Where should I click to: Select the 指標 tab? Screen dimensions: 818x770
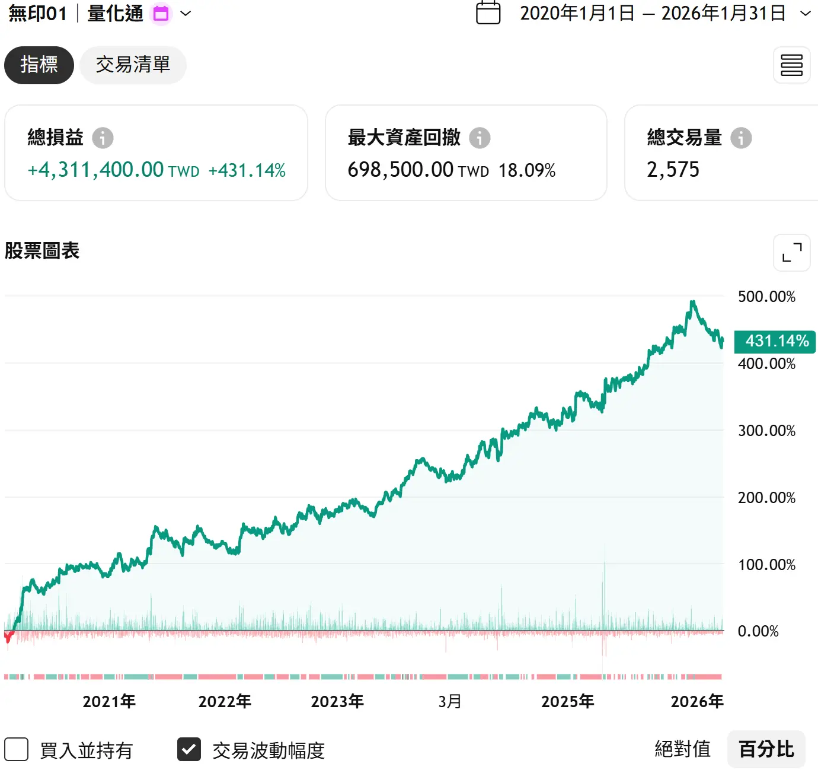[x=39, y=65]
